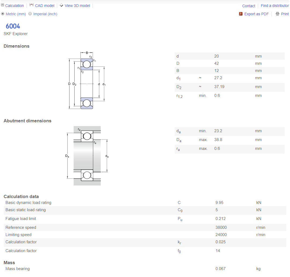Open the CAD model link

click(x=45, y=6)
